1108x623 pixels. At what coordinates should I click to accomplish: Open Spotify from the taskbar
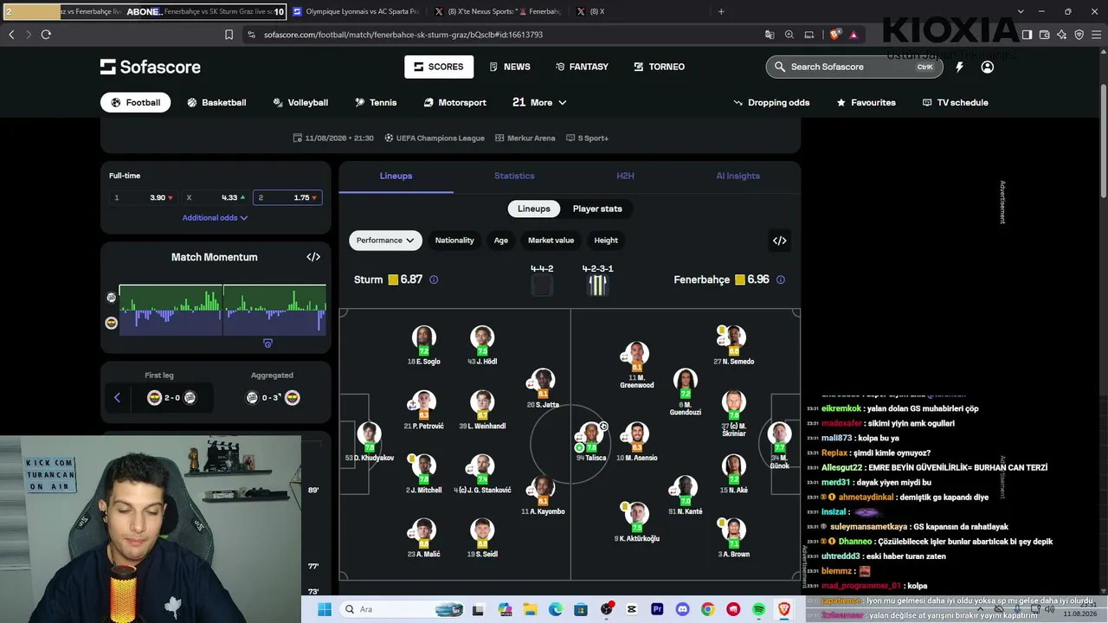(759, 610)
